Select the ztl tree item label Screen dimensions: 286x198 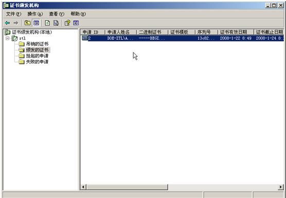(22, 38)
